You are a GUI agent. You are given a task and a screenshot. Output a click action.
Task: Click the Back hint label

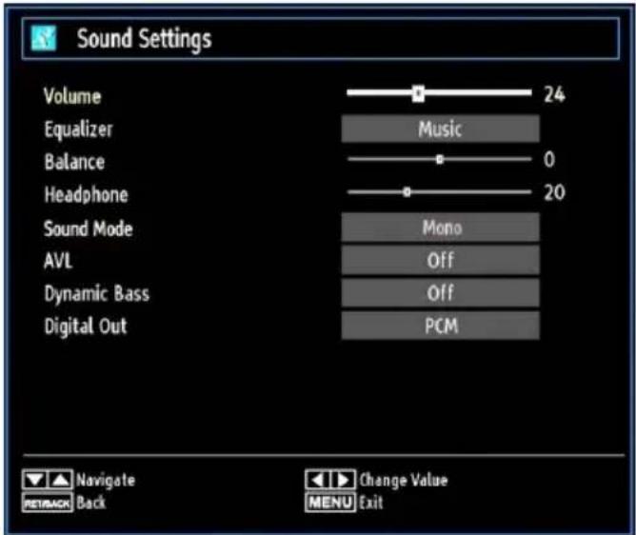point(90,503)
